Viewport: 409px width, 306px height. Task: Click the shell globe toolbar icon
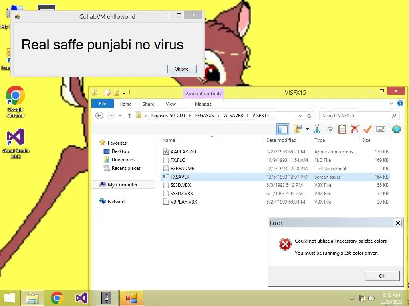pos(397,129)
